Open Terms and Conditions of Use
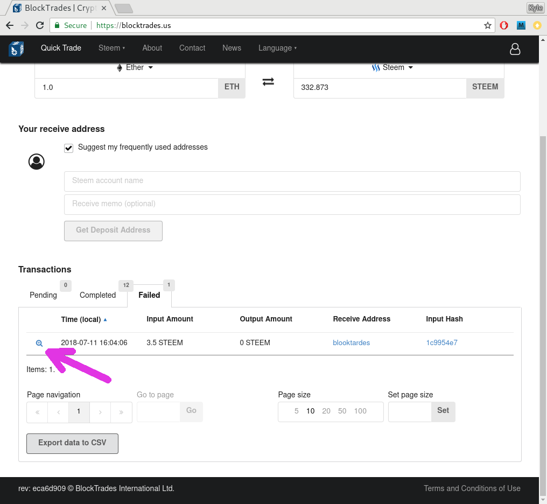This screenshot has width=547, height=504. (472, 488)
